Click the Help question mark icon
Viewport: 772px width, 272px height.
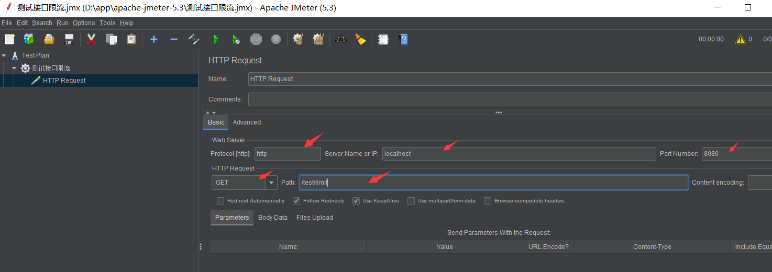(403, 39)
